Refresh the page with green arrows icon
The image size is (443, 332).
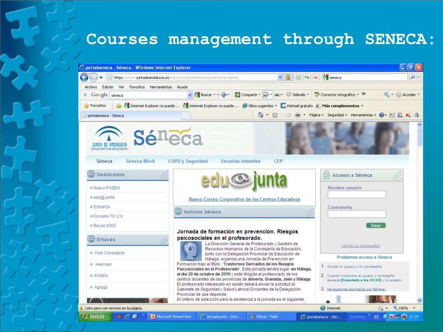[x=307, y=77]
